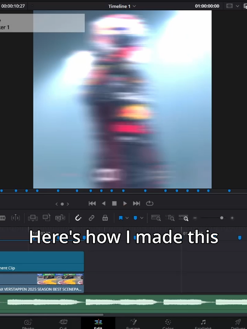
Task: Adjust the timeline zoom slider handle
Action: pyautogui.click(x=222, y=218)
